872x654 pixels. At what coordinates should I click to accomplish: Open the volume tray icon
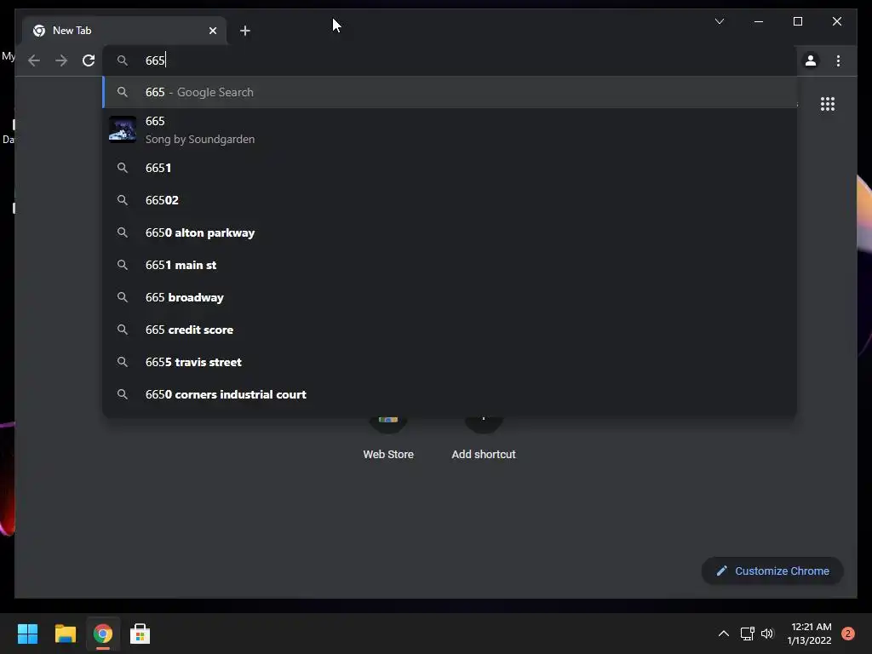[767, 634]
